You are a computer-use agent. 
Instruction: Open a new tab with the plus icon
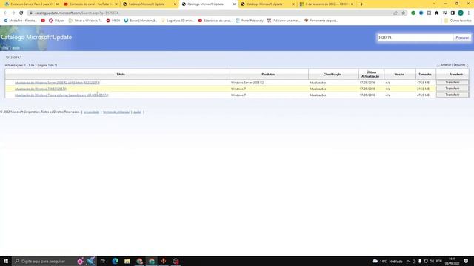pyautogui.click(x=361, y=4)
